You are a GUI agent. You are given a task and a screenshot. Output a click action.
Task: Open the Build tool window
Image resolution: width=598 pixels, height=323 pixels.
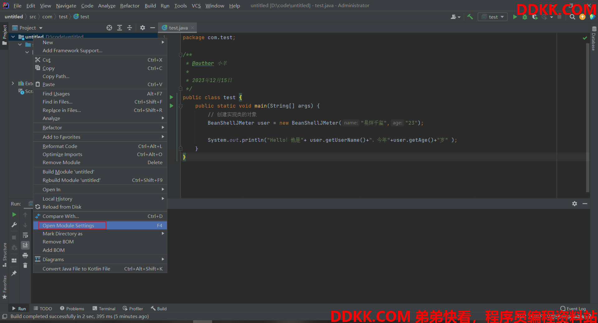[x=159, y=308]
